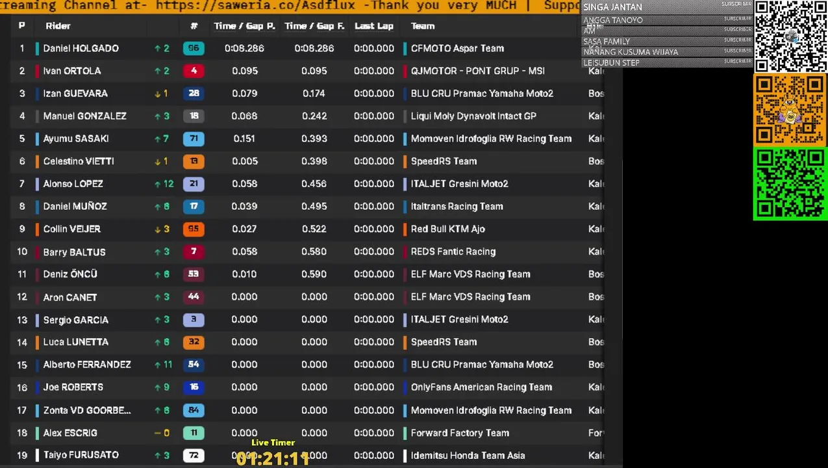Sort by the Team column header
The image size is (828, 468).
point(423,26)
